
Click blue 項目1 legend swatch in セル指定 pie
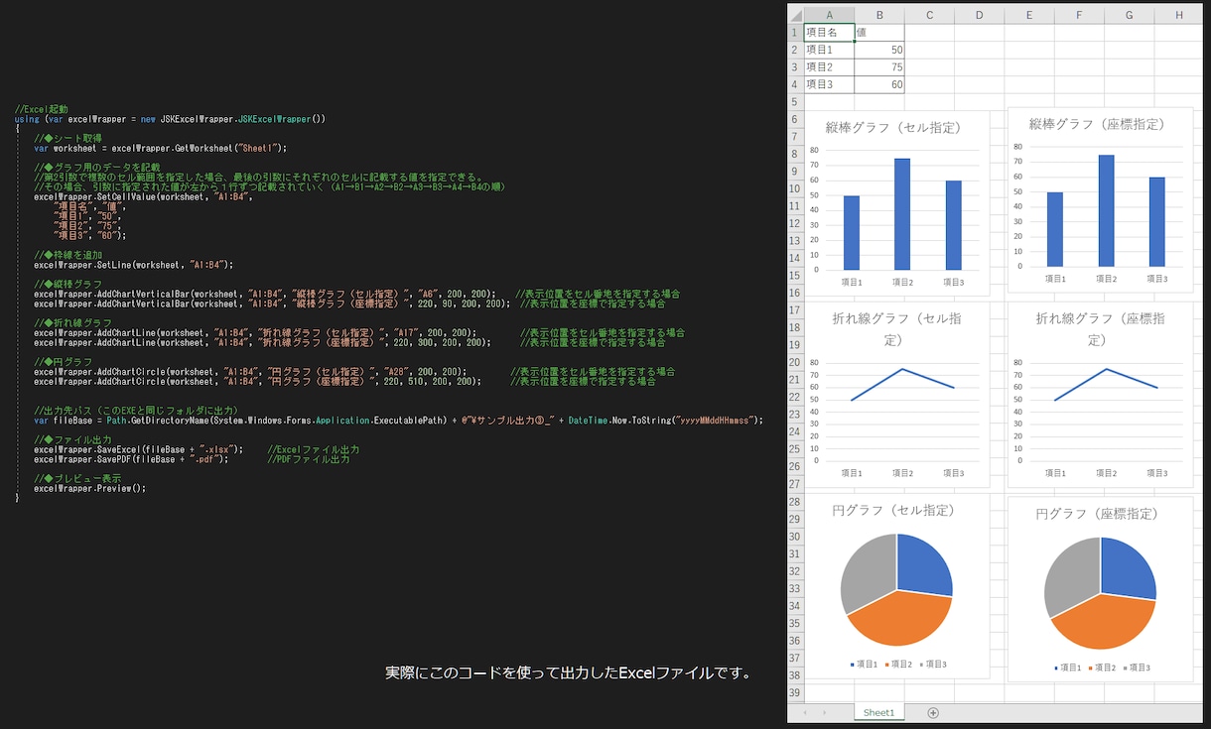tap(852, 664)
